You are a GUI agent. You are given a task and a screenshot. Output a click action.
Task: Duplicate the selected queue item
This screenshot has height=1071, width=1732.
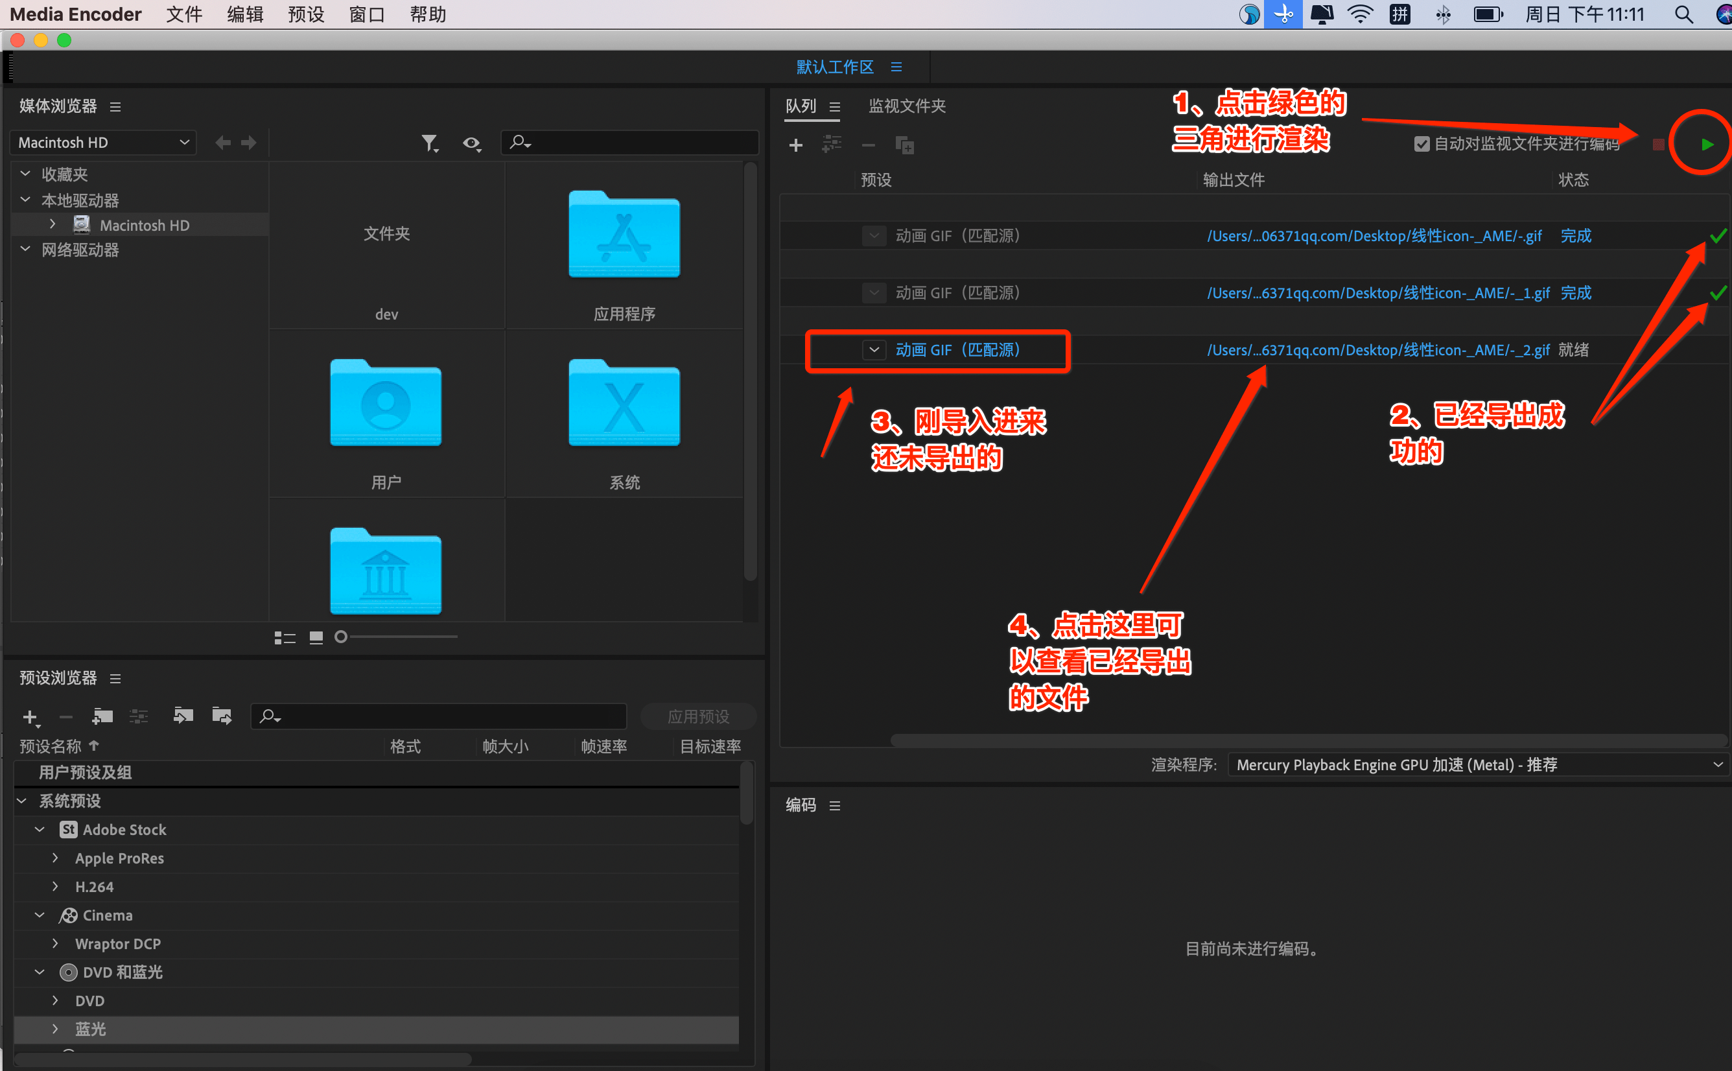click(904, 145)
